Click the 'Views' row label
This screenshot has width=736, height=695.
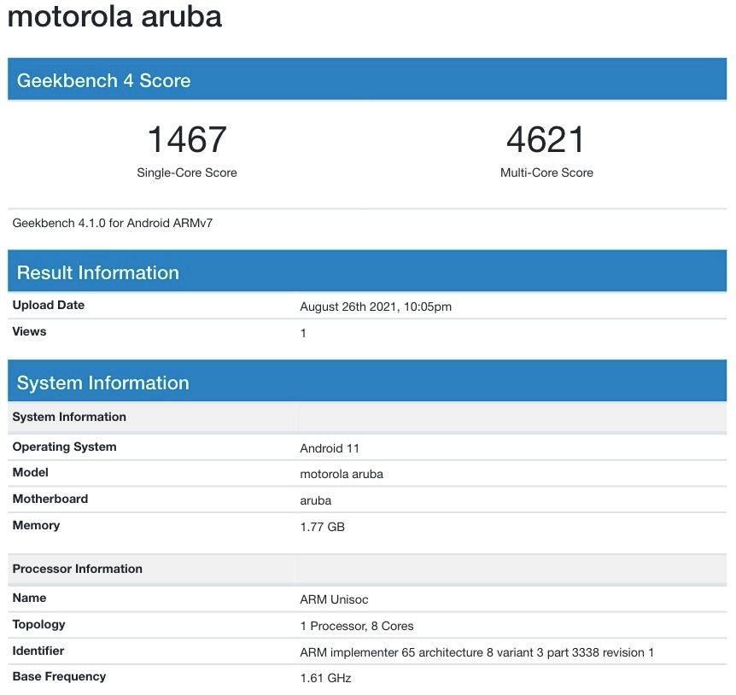30,331
